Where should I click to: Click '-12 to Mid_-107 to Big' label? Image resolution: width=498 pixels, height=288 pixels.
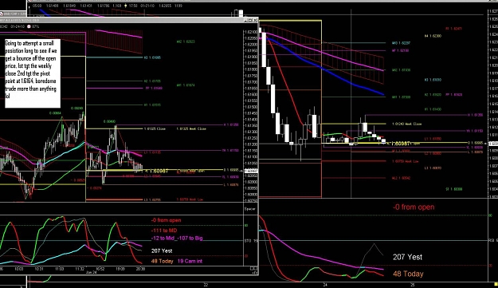pos(177,238)
